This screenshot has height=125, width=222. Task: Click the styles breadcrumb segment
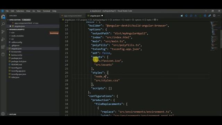click(x=149, y=20)
